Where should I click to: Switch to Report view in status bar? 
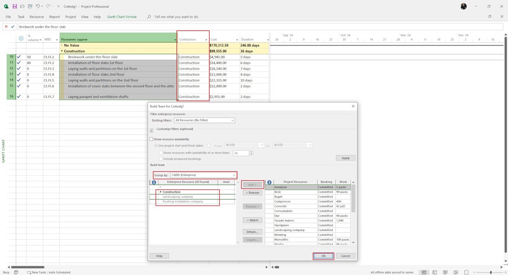[466, 272]
